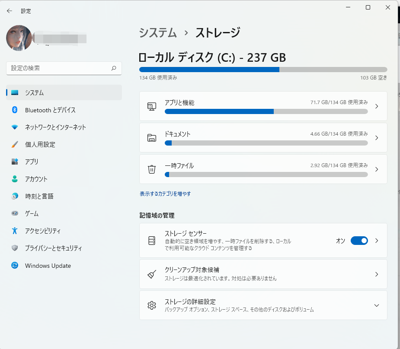The width and height of the screenshot is (400, 349).
Task: Click the アカウント person icon
Action: 15,179
